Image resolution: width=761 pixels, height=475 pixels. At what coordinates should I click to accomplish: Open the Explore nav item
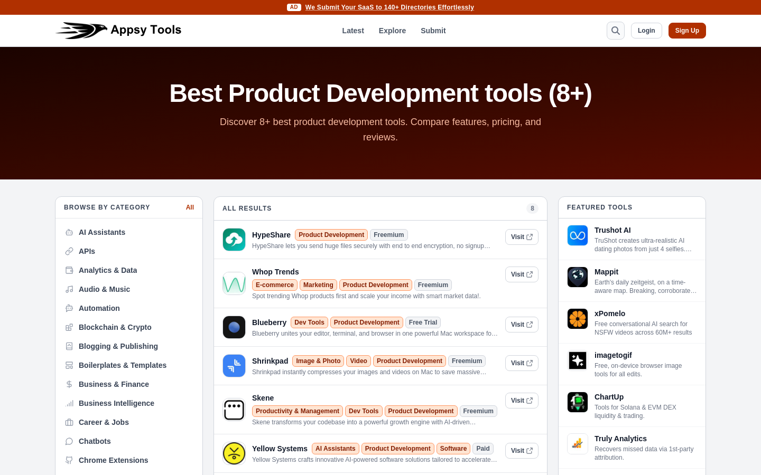coord(392,31)
